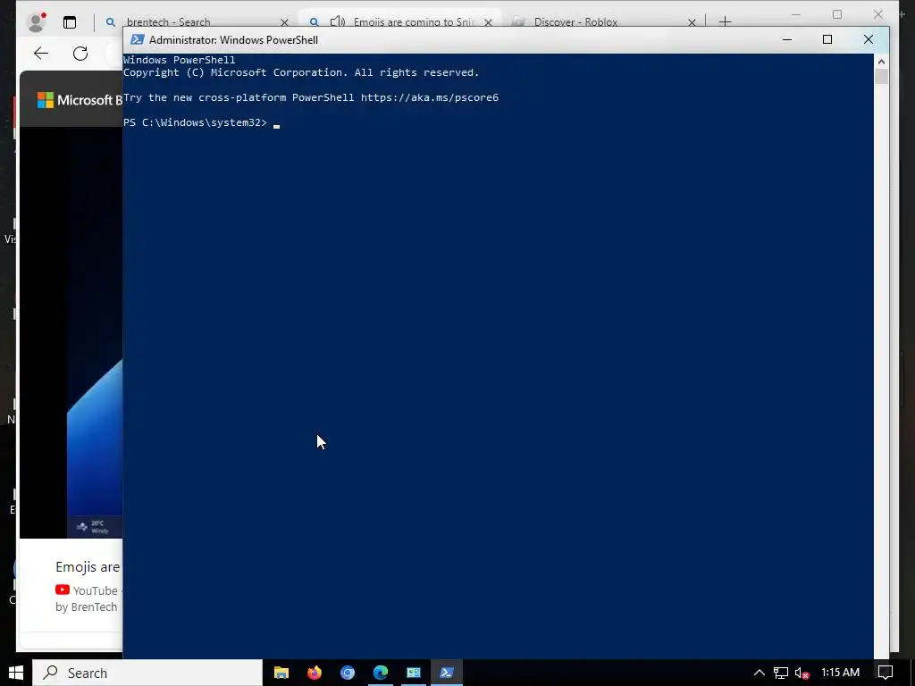
Task: Open the Control Panel taskbar icon
Action: tap(414, 673)
